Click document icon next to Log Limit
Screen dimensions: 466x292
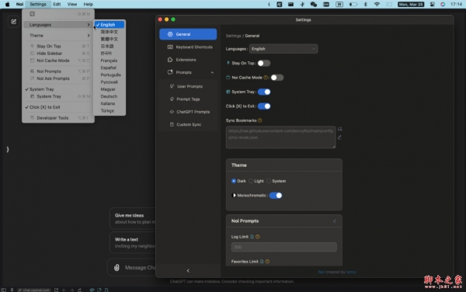(x=252, y=237)
